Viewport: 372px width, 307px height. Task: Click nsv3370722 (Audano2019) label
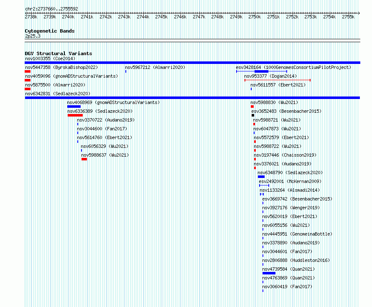[x=106, y=120]
